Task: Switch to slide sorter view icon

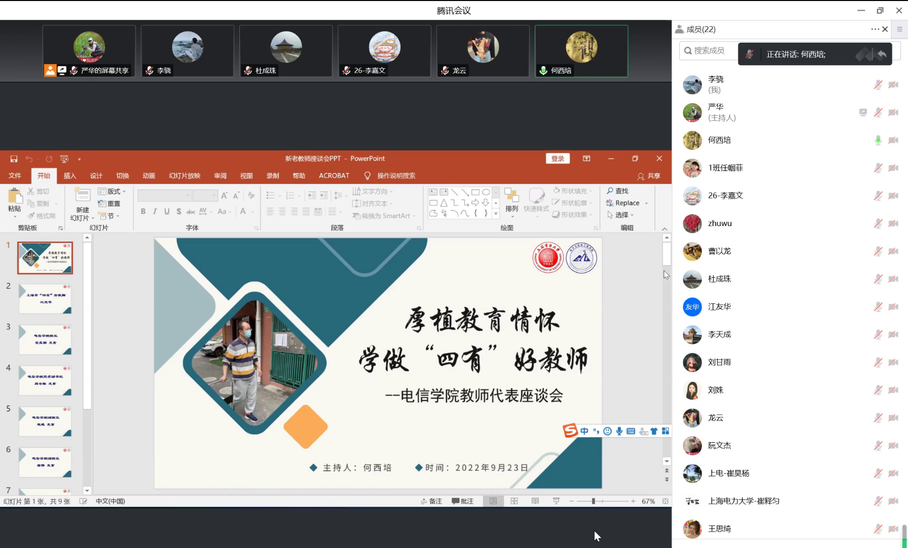Action: [x=514, y=501]
